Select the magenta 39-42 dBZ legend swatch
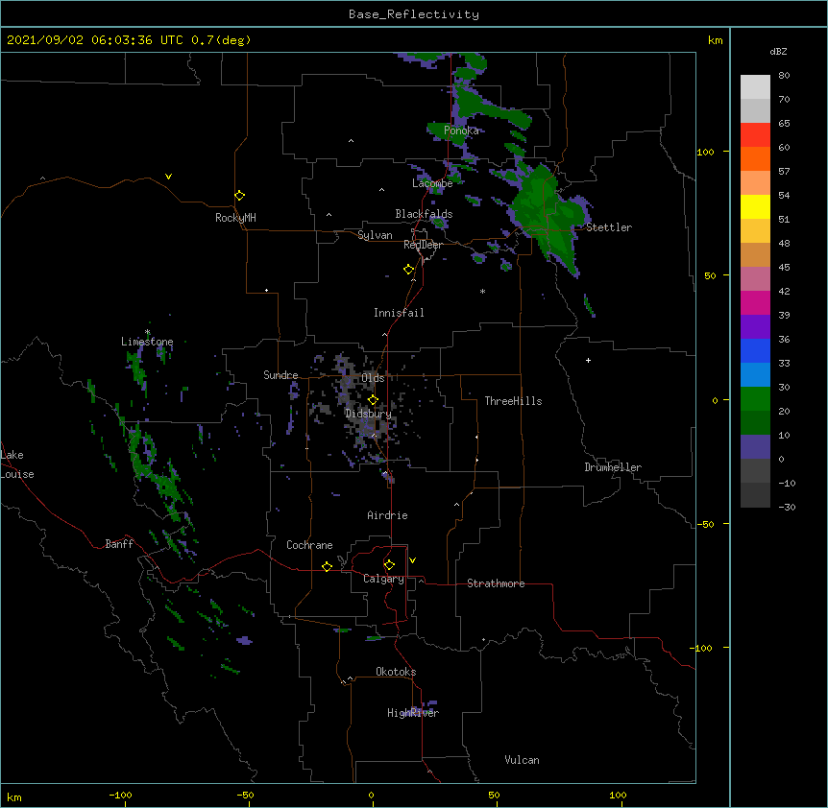Viewport: 828px width, 808px height. [x=755, y=302]
